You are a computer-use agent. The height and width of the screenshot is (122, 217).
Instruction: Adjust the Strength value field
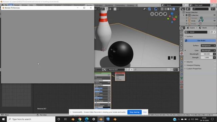(x=207, y=57)
